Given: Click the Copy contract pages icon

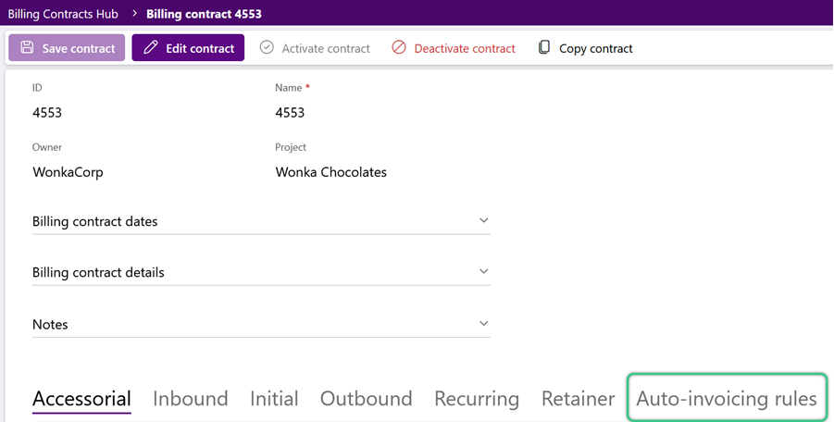Looking at the screenshot, I should click(x=543, y=47).
